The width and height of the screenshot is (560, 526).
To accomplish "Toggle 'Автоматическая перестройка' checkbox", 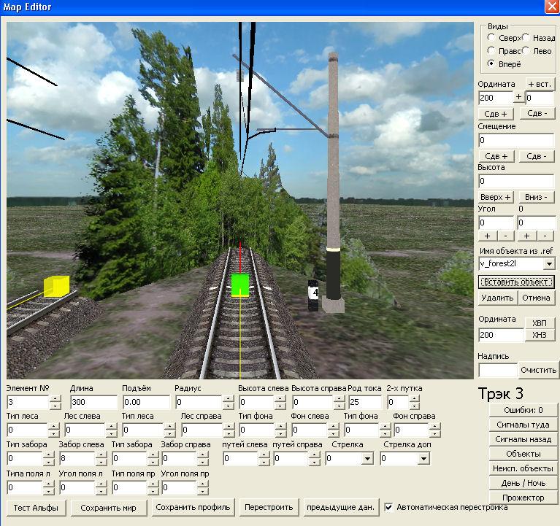I will coord(389,507).
